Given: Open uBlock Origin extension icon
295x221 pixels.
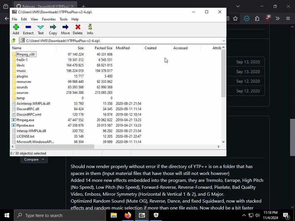Looking at the screenshot, I should coord(268,18).
